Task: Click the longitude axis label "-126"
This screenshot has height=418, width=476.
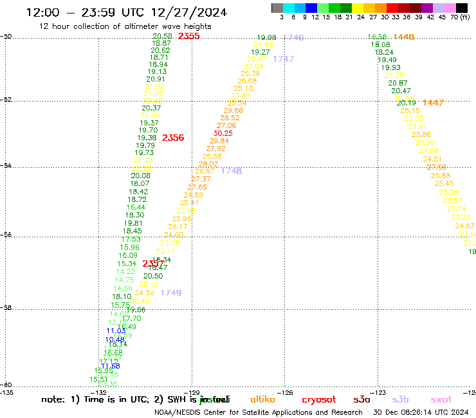Action: 285,392
